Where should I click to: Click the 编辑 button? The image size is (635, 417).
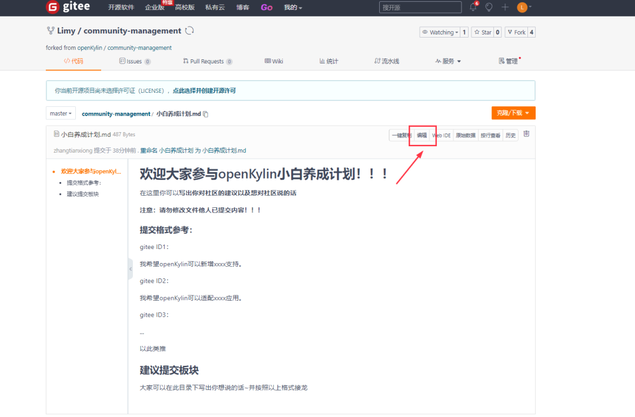click(x=422, y=135)
